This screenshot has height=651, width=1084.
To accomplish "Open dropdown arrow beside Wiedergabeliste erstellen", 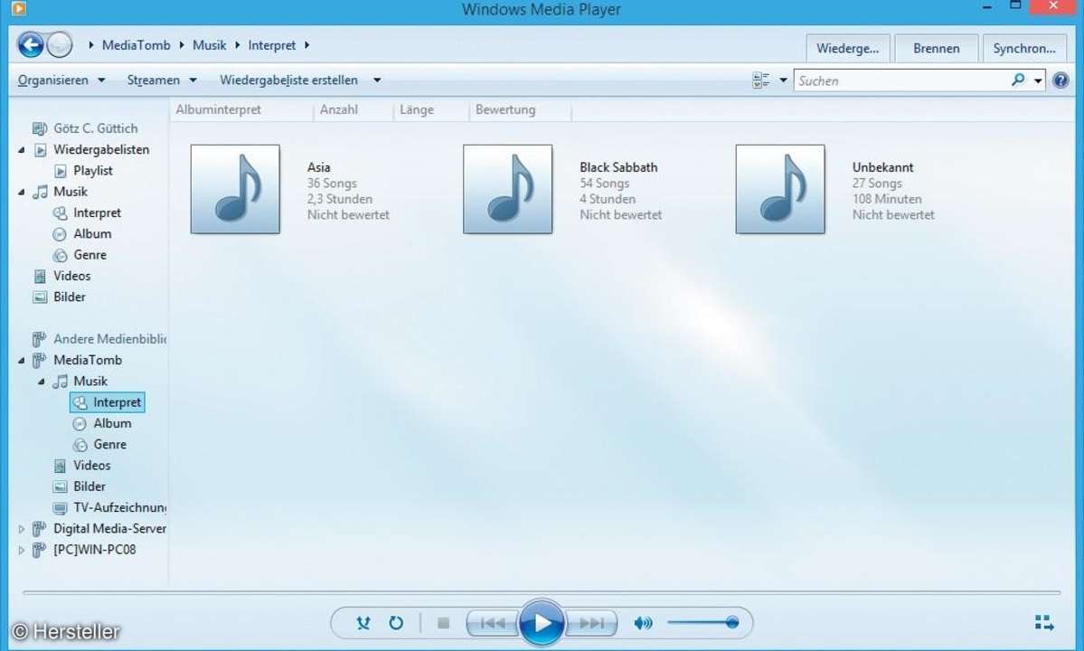I will 377,80.
